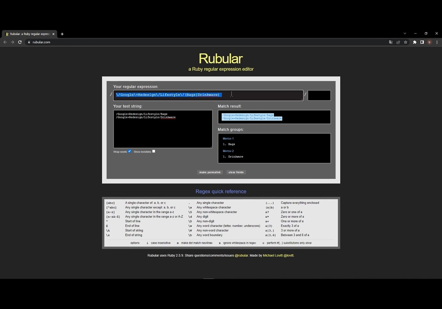Viewport: 442px width, 309px height.
Task: Open the @rubular link in the footer
Action: click(x=241, y=255)
